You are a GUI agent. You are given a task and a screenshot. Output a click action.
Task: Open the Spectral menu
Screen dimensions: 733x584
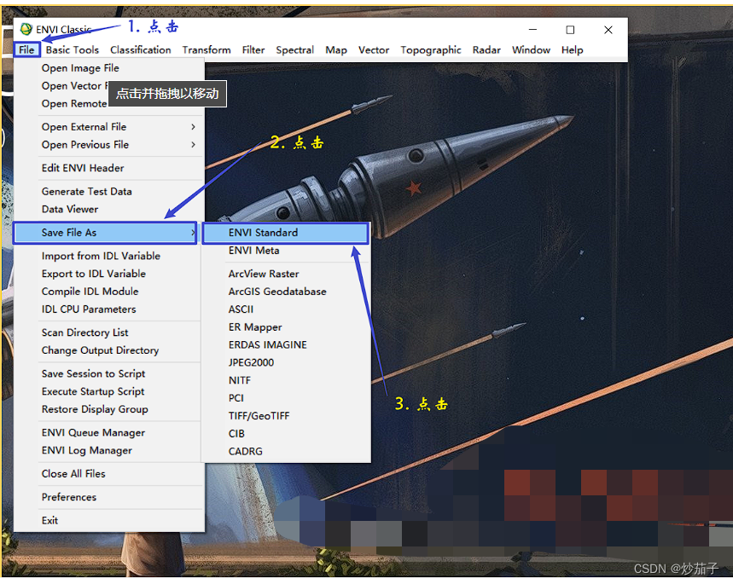[295, 50]
